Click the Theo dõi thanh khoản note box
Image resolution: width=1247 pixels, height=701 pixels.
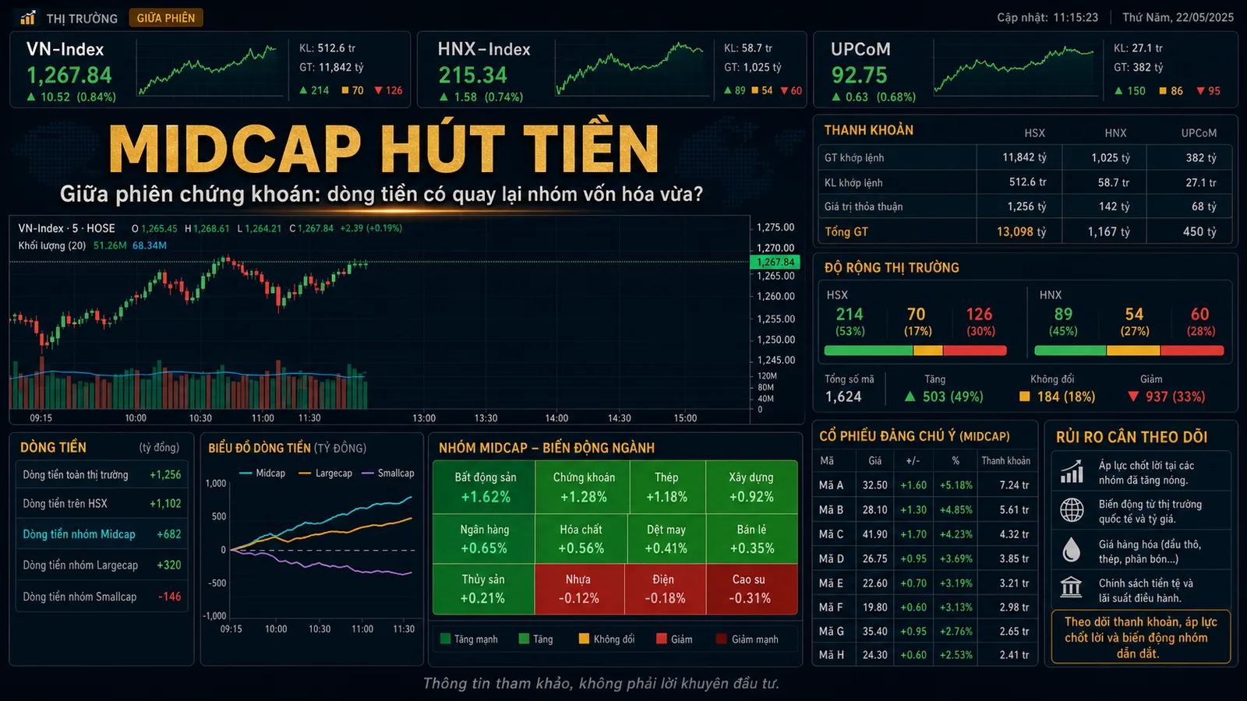(1141, 637)
